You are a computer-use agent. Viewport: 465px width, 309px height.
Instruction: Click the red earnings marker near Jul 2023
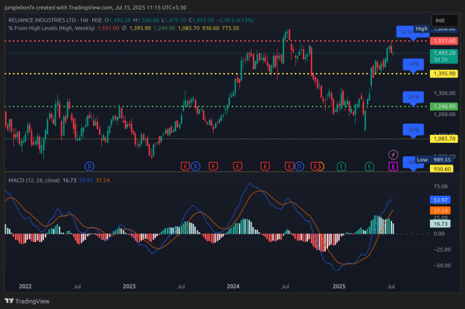point(185,167)
